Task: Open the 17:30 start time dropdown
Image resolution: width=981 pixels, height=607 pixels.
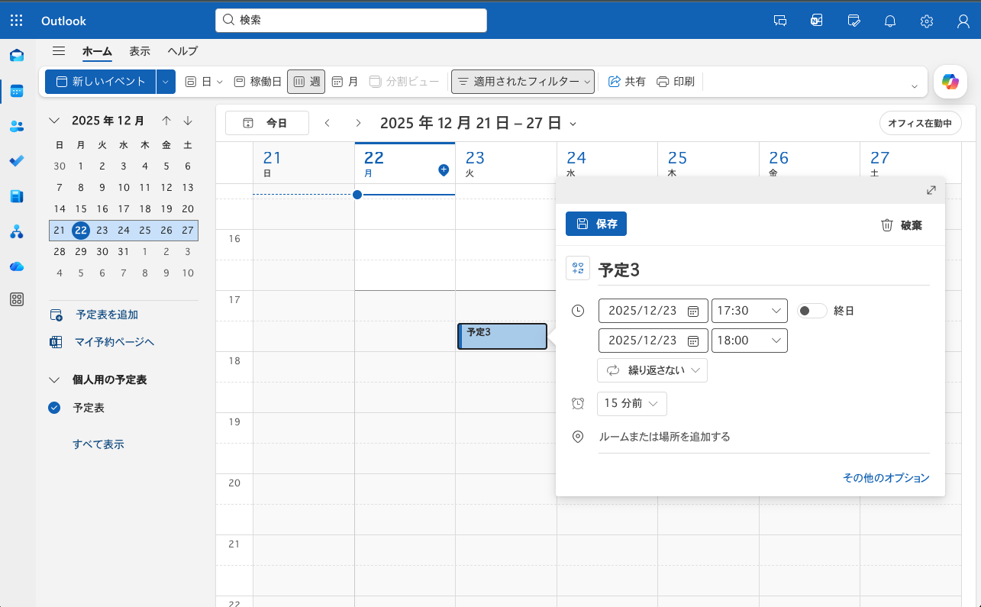Action: 749,310
